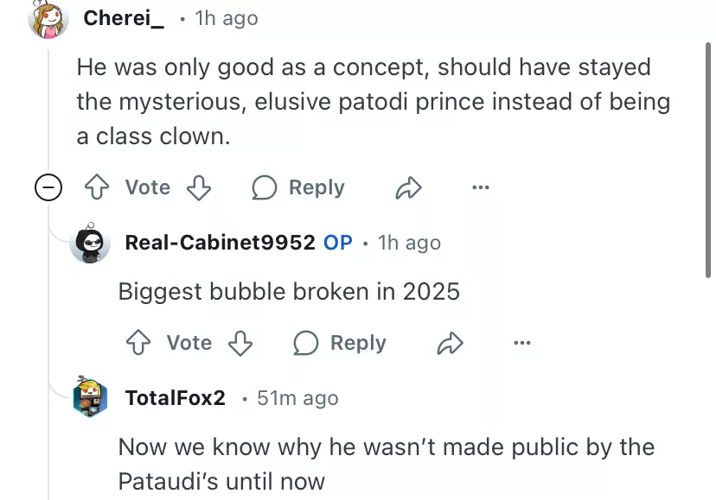The image size is (716, 500).
Task: Reply to Cherei_'s comment
Action: point(298,187)
